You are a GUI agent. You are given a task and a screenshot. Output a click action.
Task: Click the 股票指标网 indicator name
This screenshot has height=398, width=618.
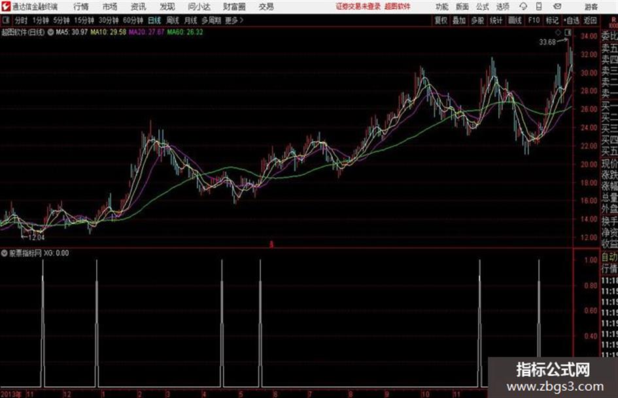pyautogui.click(x=26, y=253)
